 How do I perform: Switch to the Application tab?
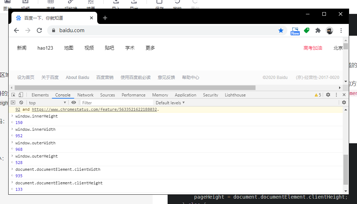(x=185, y=95)
